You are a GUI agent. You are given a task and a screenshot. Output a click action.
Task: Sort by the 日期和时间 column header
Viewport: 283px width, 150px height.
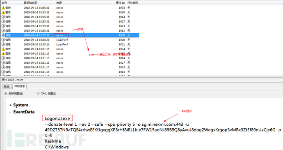pos(30,3)
